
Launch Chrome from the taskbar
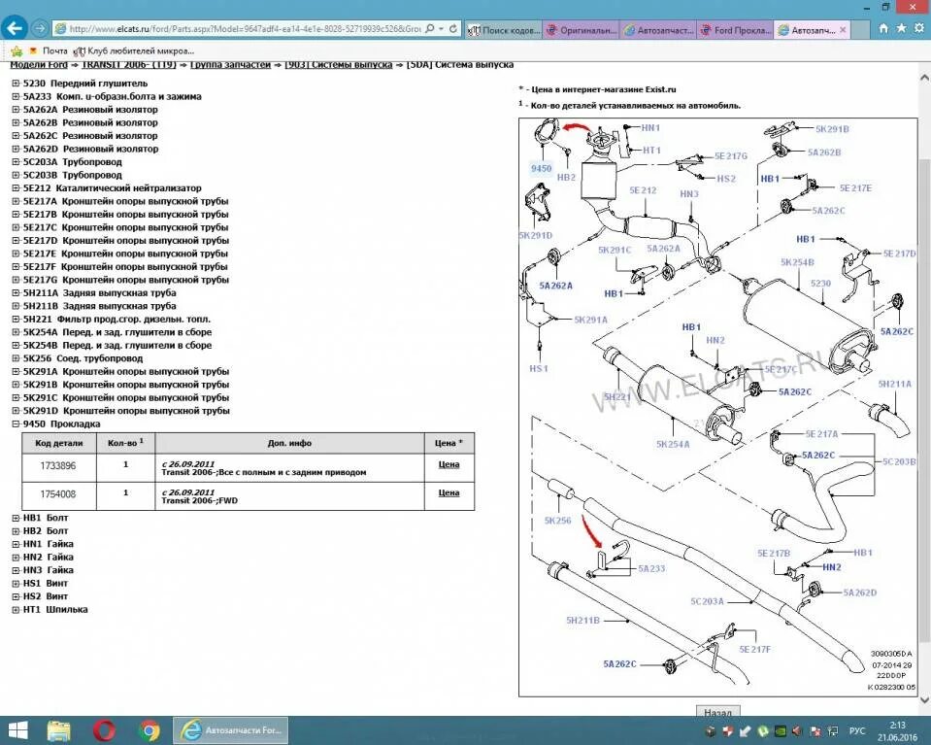coord(150,730)
